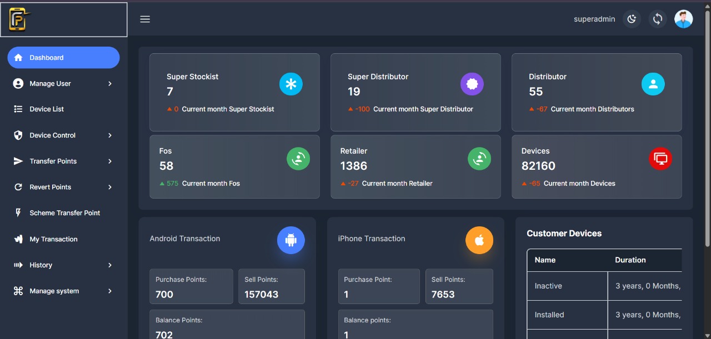Screen dimensions: 711x339
Task: Expand the Transfer Points chevron
Action: pyautogui.click(x=110, y=161)
